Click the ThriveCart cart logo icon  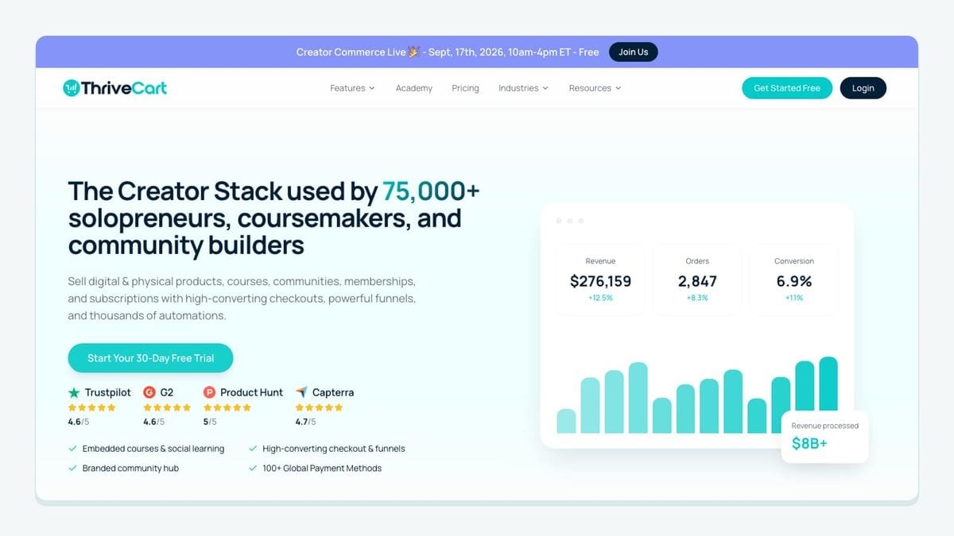pyautogui.click(x=72, y=88)
